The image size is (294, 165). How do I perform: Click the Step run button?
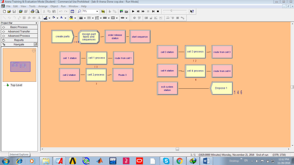tap(138, 11)
